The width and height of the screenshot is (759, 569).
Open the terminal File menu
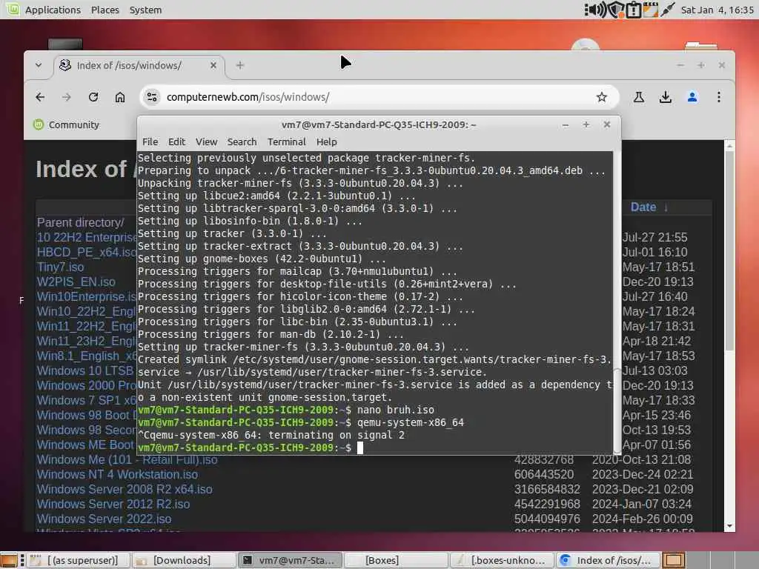150,142
